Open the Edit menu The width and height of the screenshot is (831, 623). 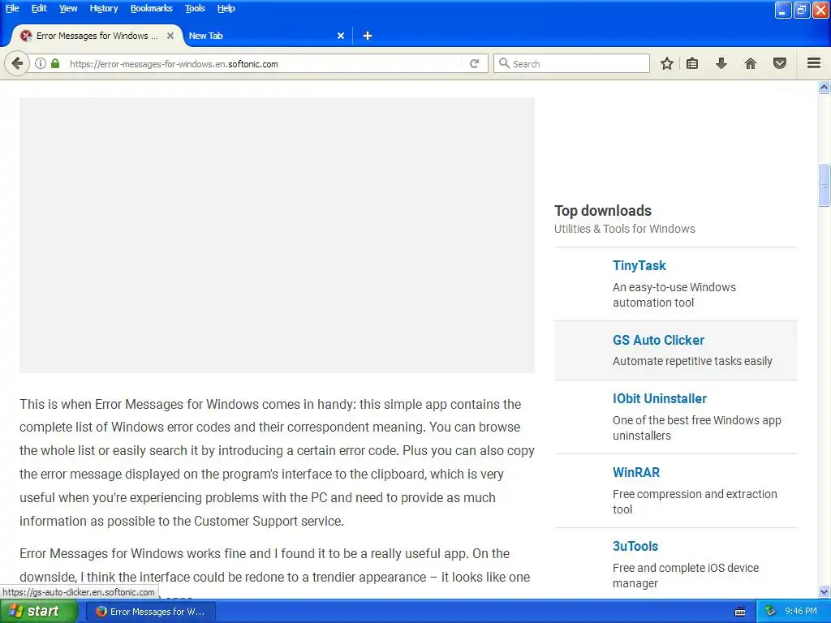pyautogui.click(x=39, y=8)
